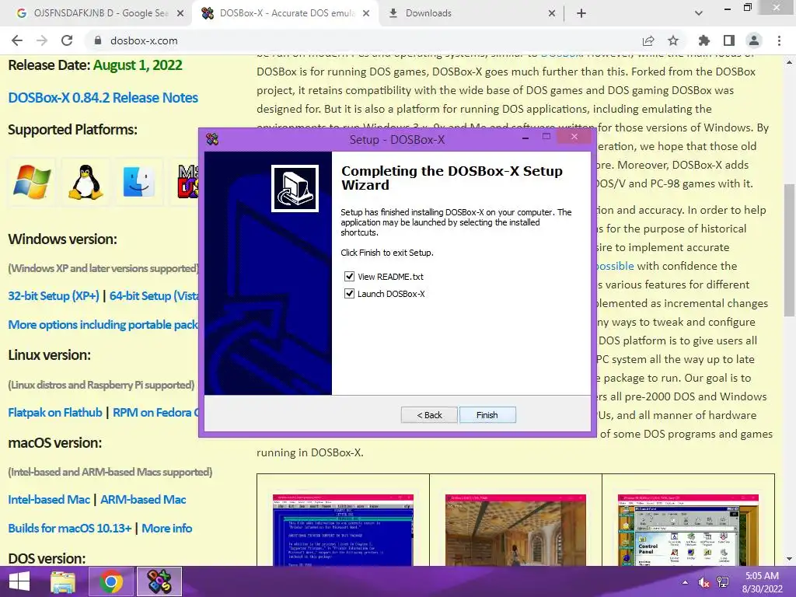Viewport: 796px width, 597px height.
Task: Open File Explorer from taskbar
Action: pyautogui.click(x=62, y=581)
